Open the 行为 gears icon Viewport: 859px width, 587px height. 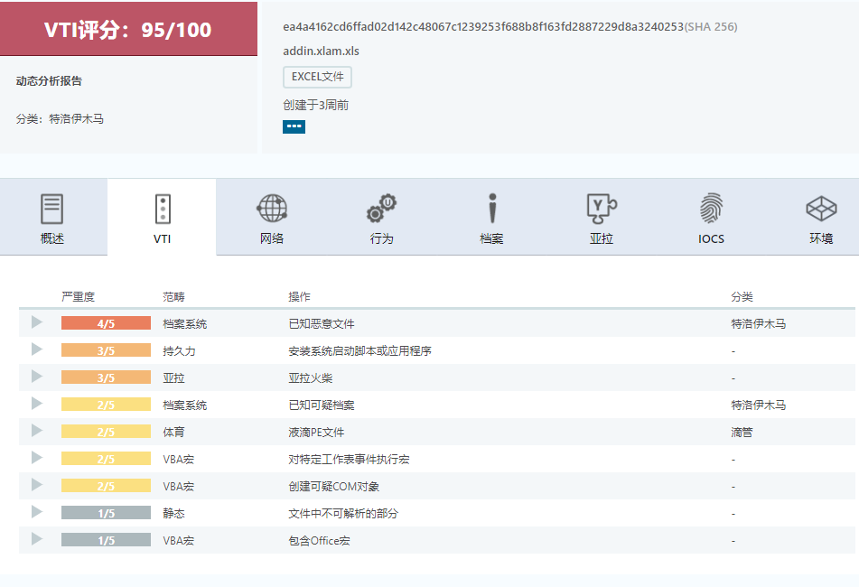[x=382, y=208]
